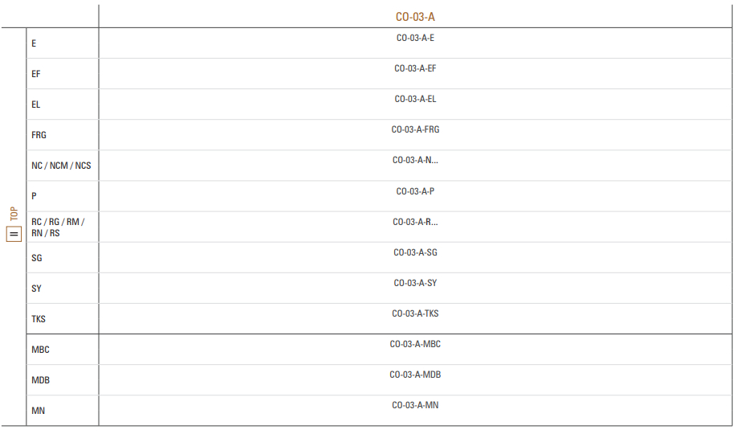Click the TOP equals-sign icon
The image size is (741, 434).
(x=14, y=234)
